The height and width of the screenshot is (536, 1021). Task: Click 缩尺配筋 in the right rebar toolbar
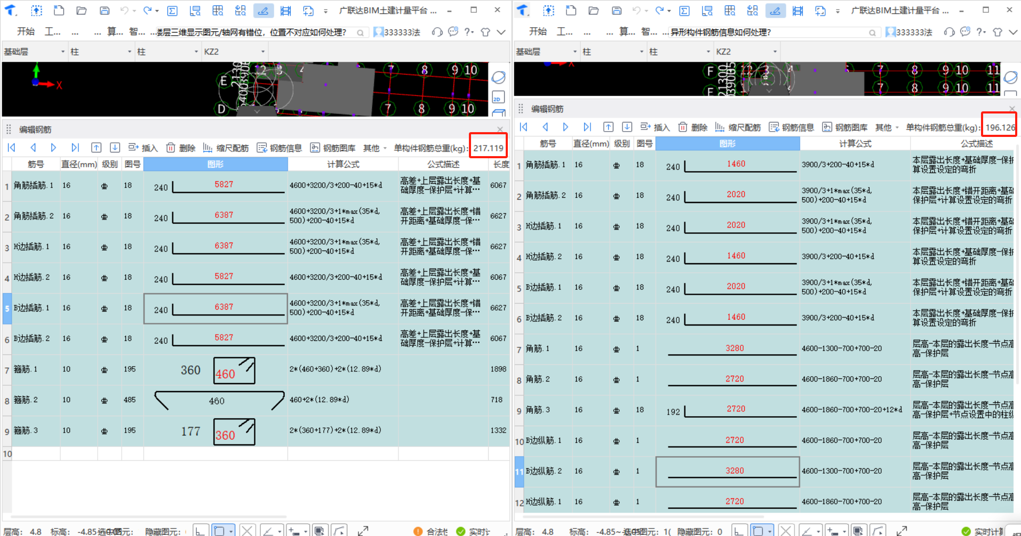(x=738, y=127)
